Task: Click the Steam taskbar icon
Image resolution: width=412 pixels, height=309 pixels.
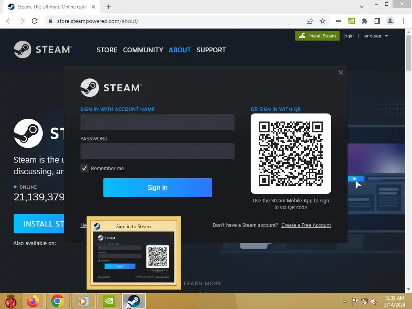Action: (134, 301)
